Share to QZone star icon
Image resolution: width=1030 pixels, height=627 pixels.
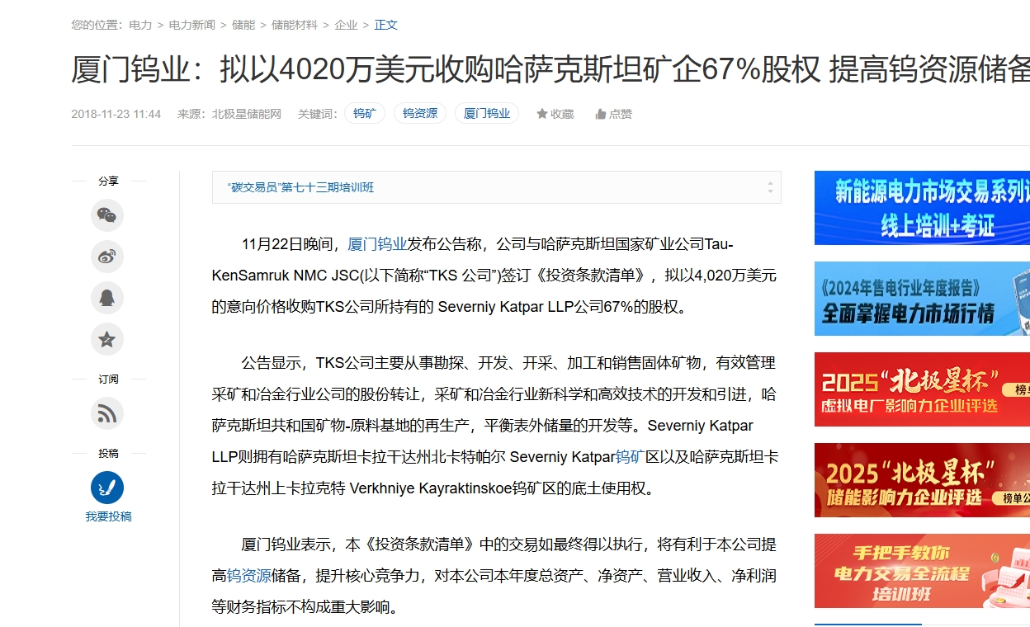[x=107, y=339]
